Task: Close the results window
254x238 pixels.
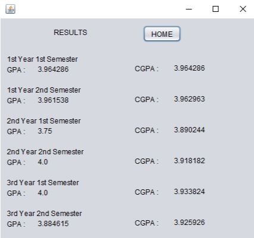Action: coord(243,9)
